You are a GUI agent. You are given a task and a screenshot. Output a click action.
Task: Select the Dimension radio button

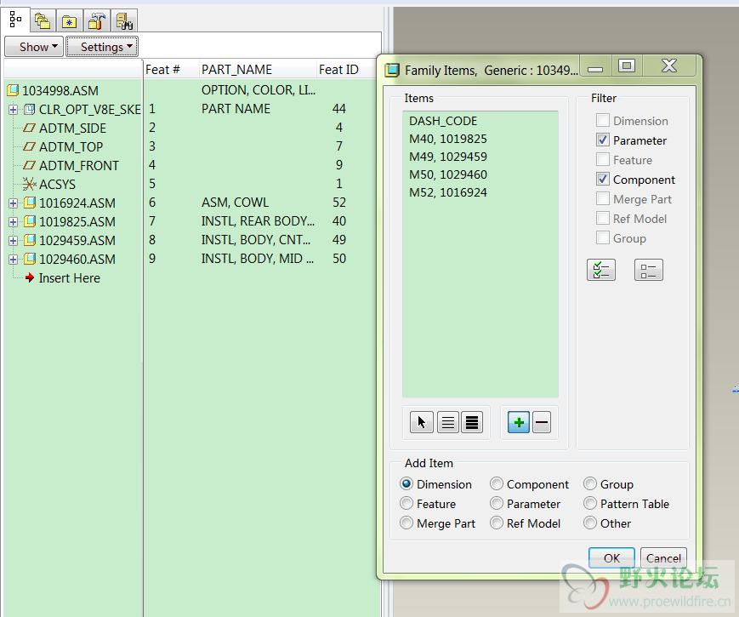406,484
